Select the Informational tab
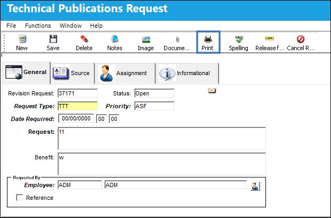 click(188, 73)
